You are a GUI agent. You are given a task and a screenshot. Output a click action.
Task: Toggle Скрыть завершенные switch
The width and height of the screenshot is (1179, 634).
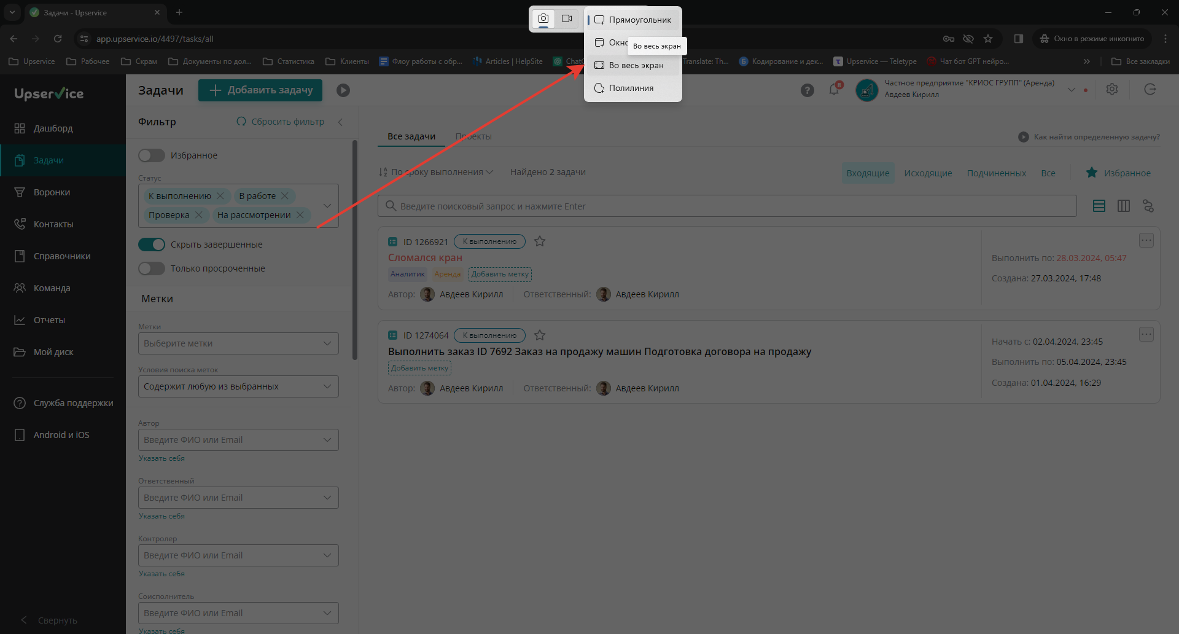pos(152,245)
